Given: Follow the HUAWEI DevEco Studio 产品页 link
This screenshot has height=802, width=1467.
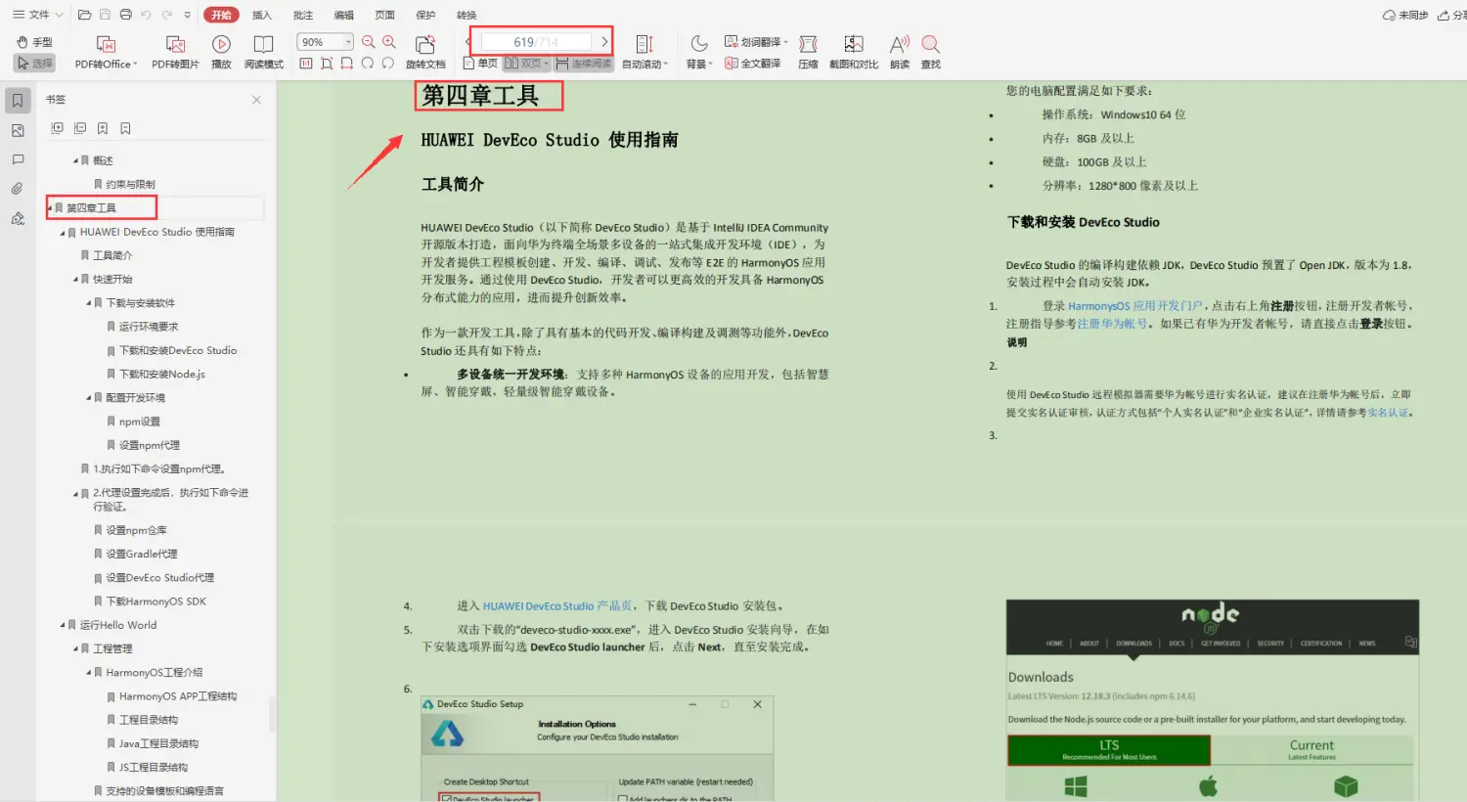Looking at the screenshot, I should click(x=557, y=606).
